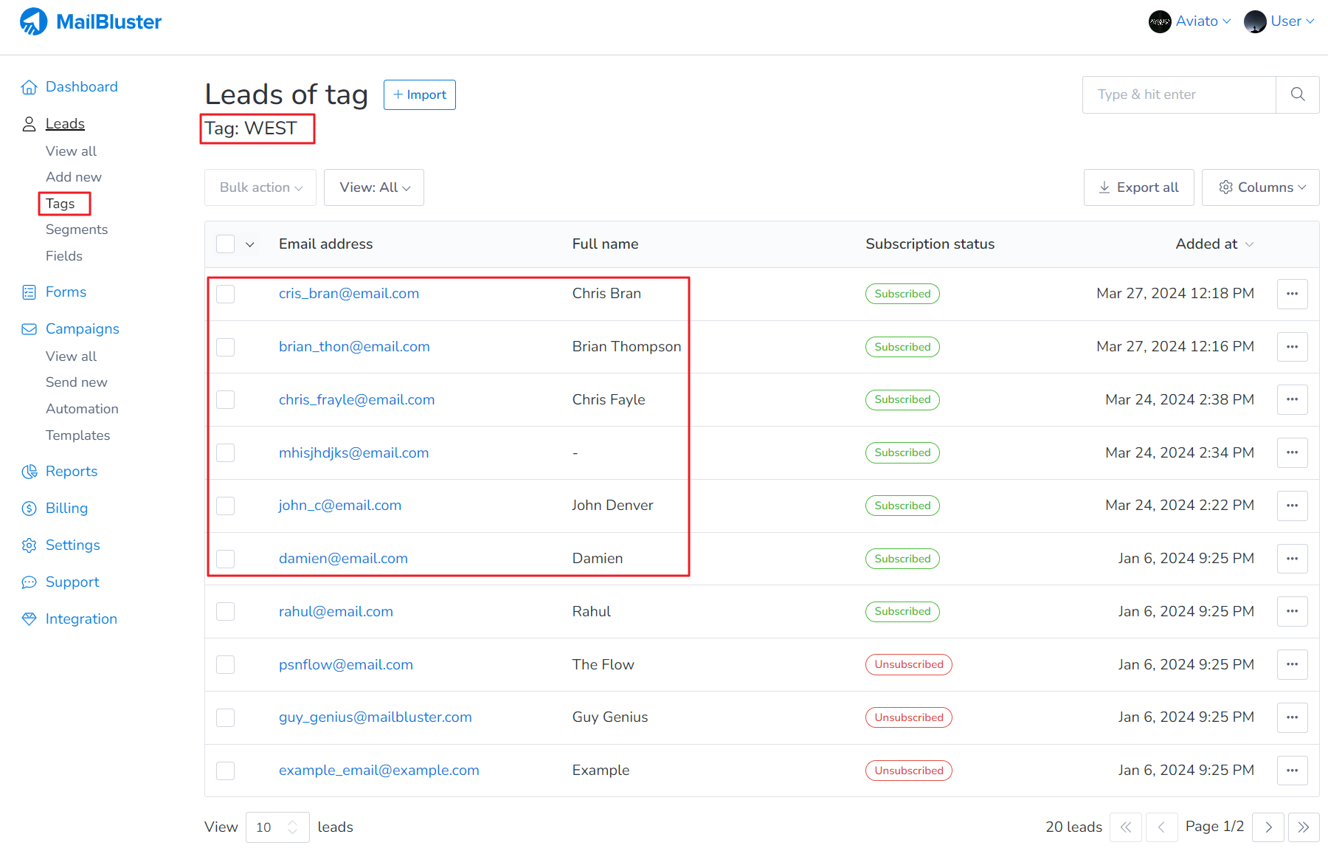Click the Import button
The image size is (1328, 851).
tap(420, 94)
